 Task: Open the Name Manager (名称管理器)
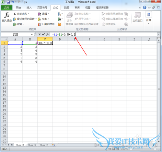point(69,18)
